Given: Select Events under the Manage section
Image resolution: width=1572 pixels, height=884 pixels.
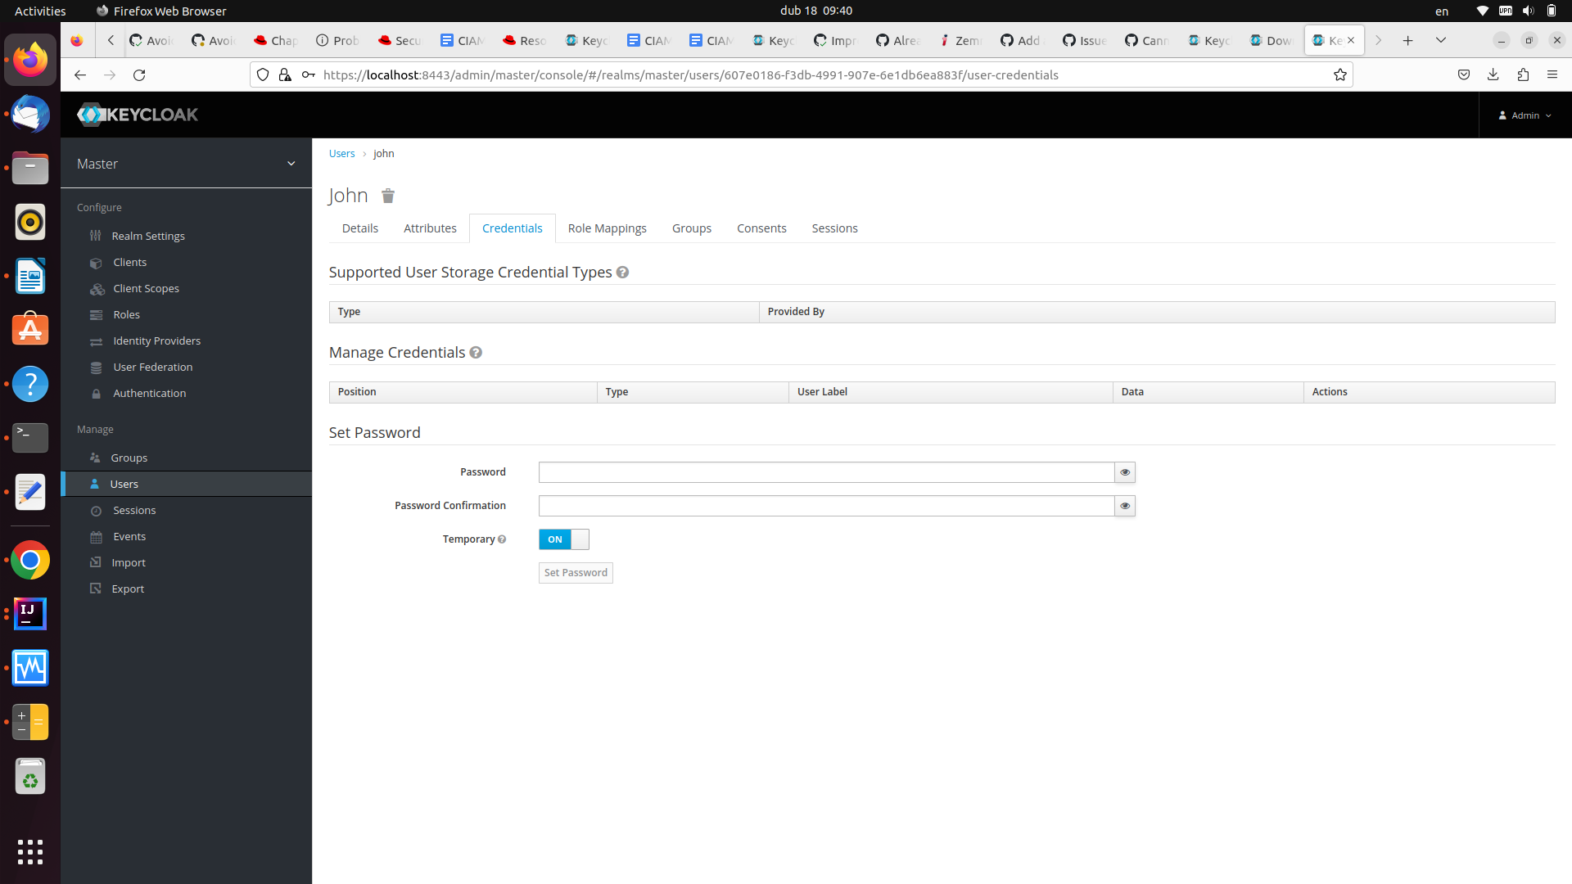Looking at the screenshot, I should [x=128, y=536].
